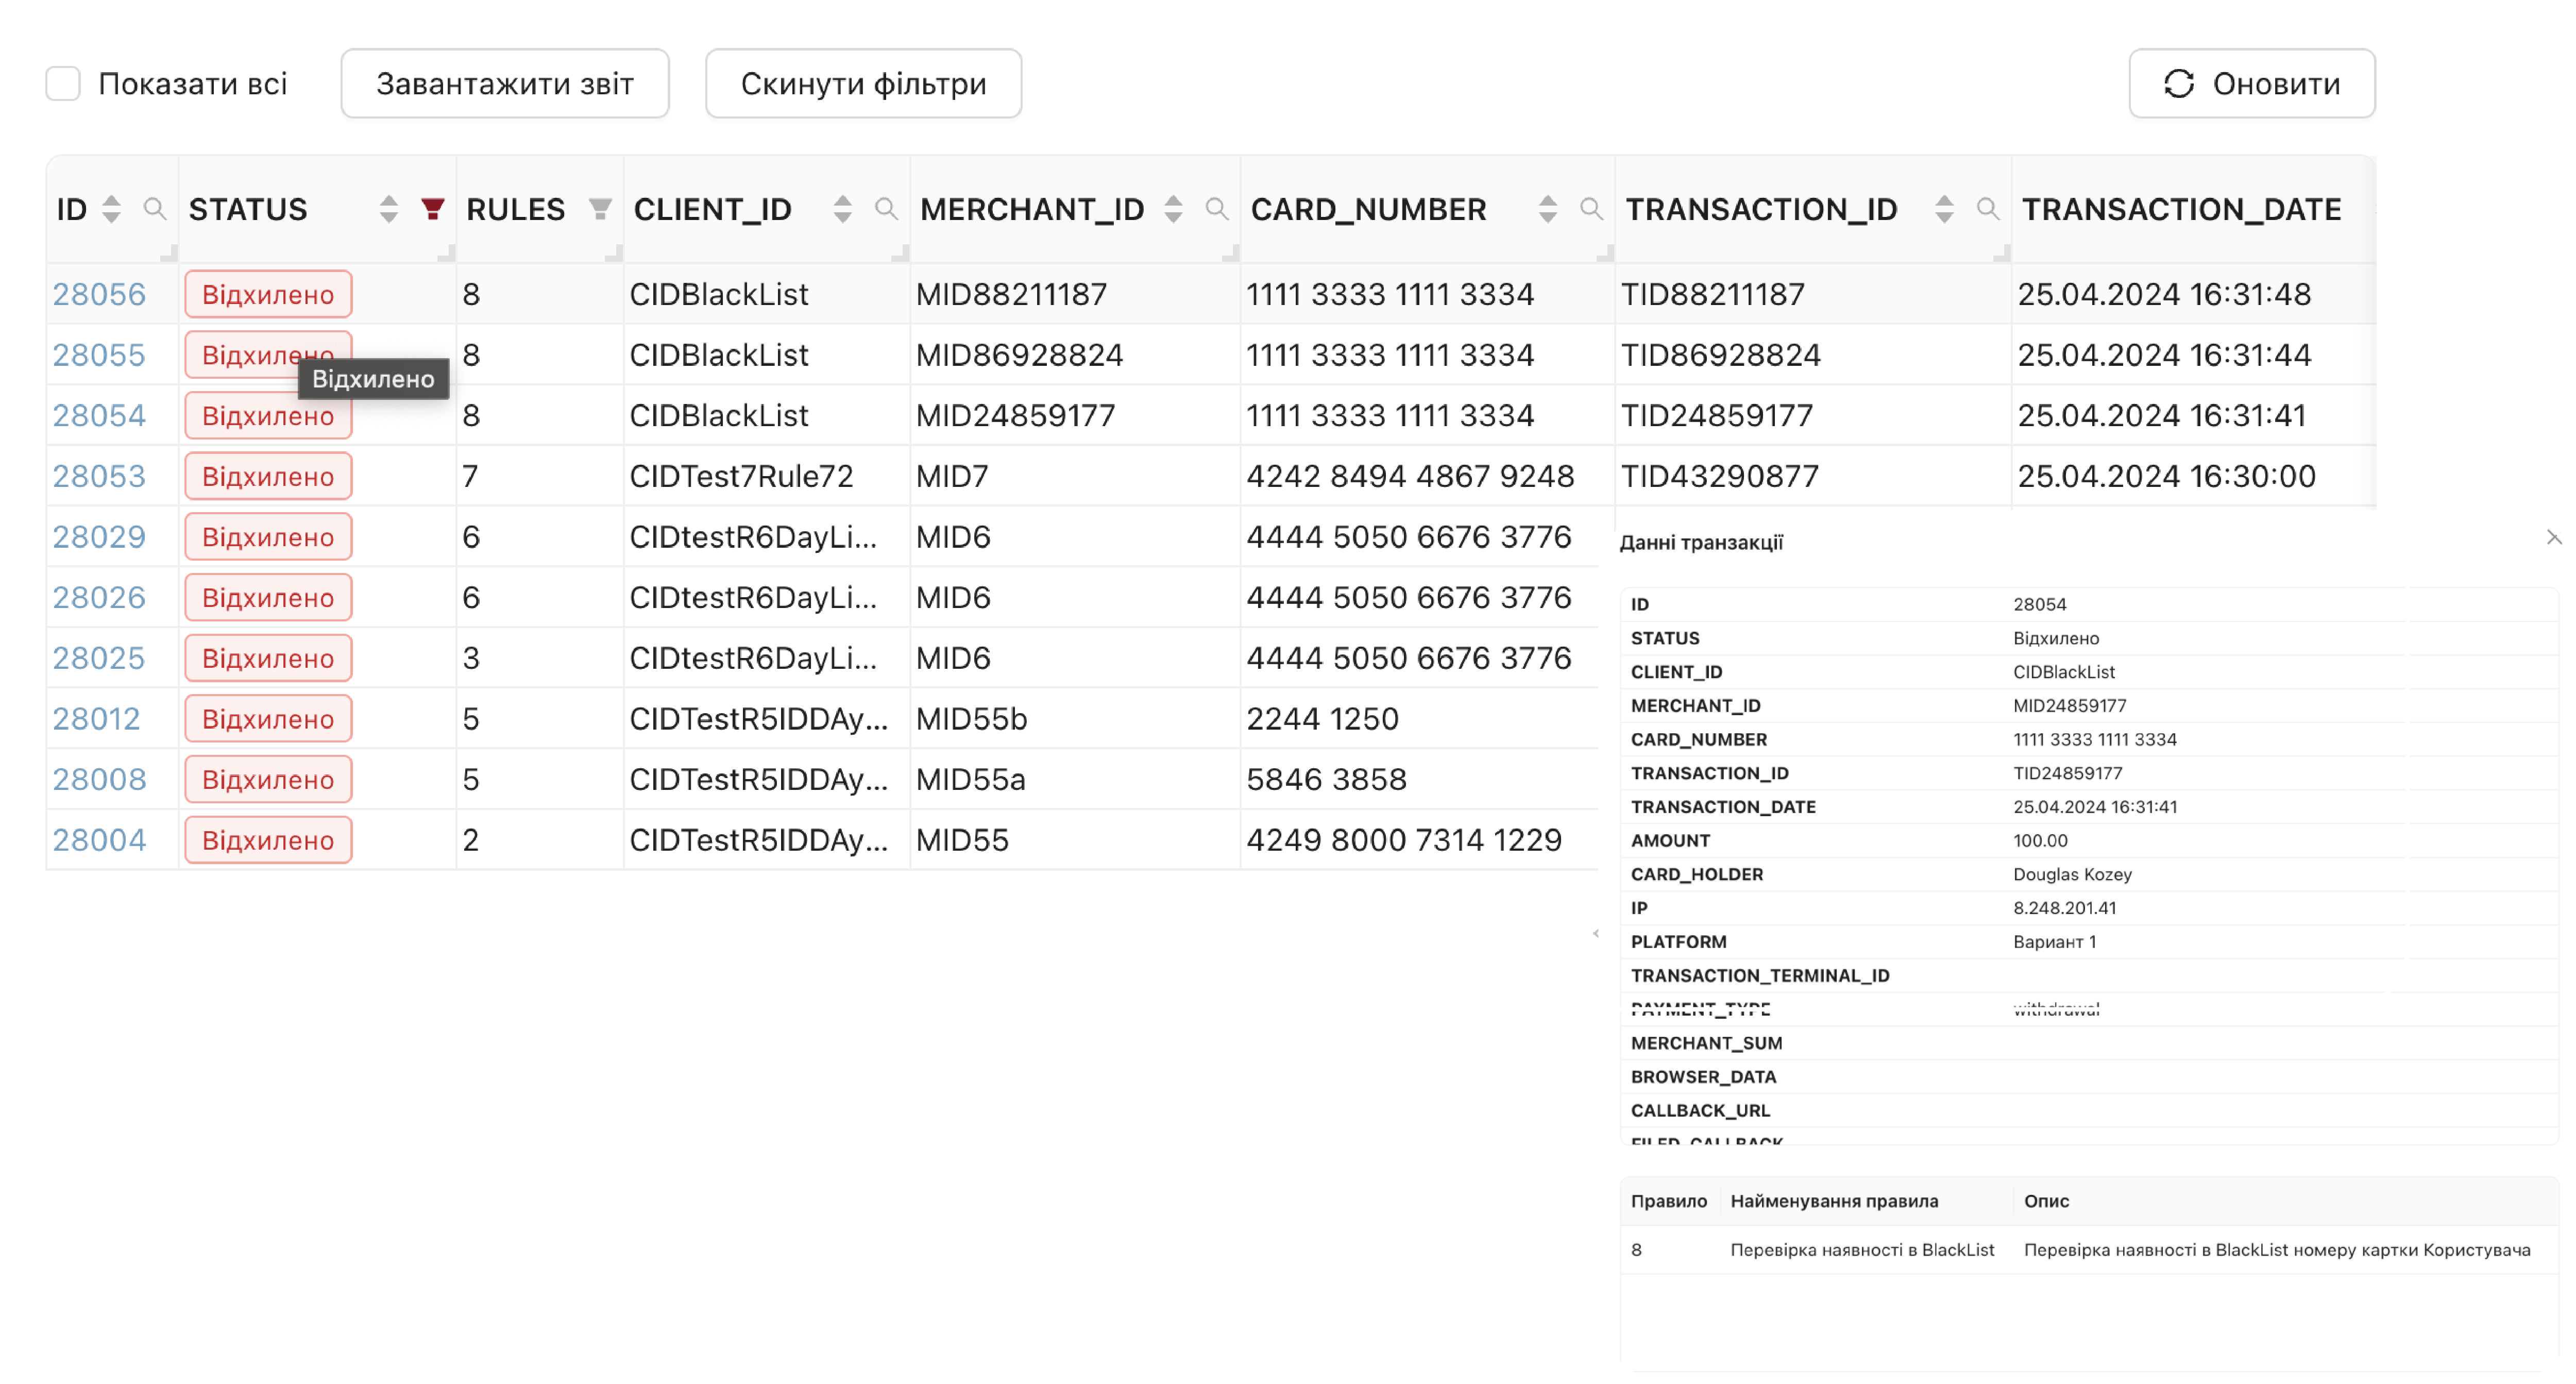Click the MERCHANT_ID search magnifier icon
The width and height of the screenshot is (2576, 1384).
(1216, 209)
